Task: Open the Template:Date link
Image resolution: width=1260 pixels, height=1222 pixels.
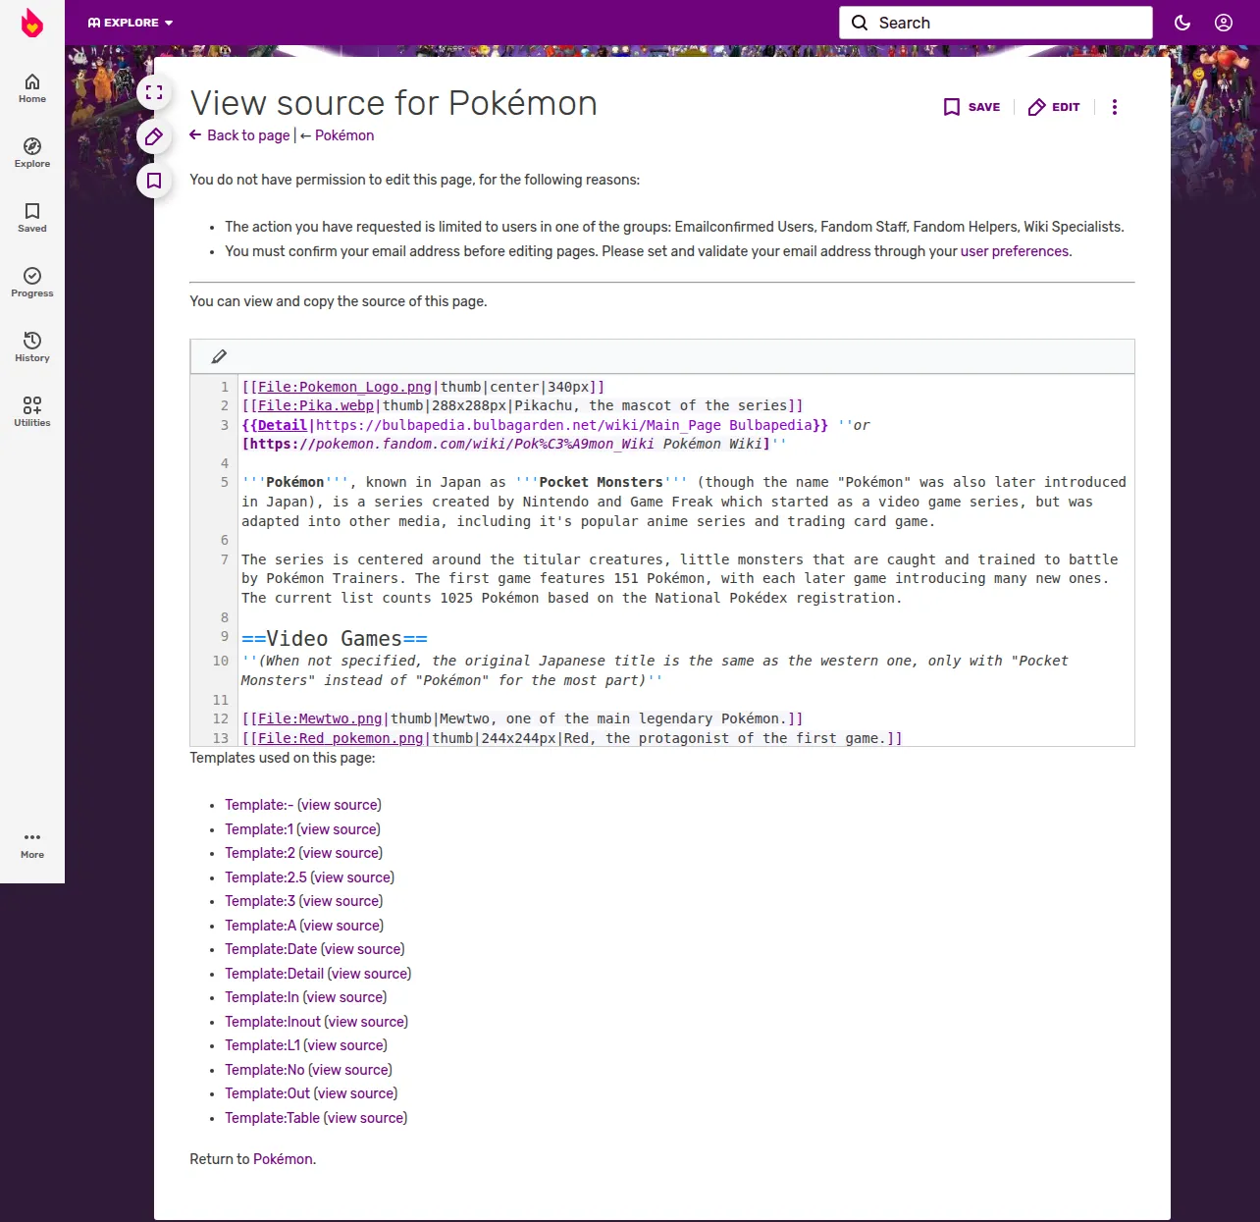Action: click(271, 949)
